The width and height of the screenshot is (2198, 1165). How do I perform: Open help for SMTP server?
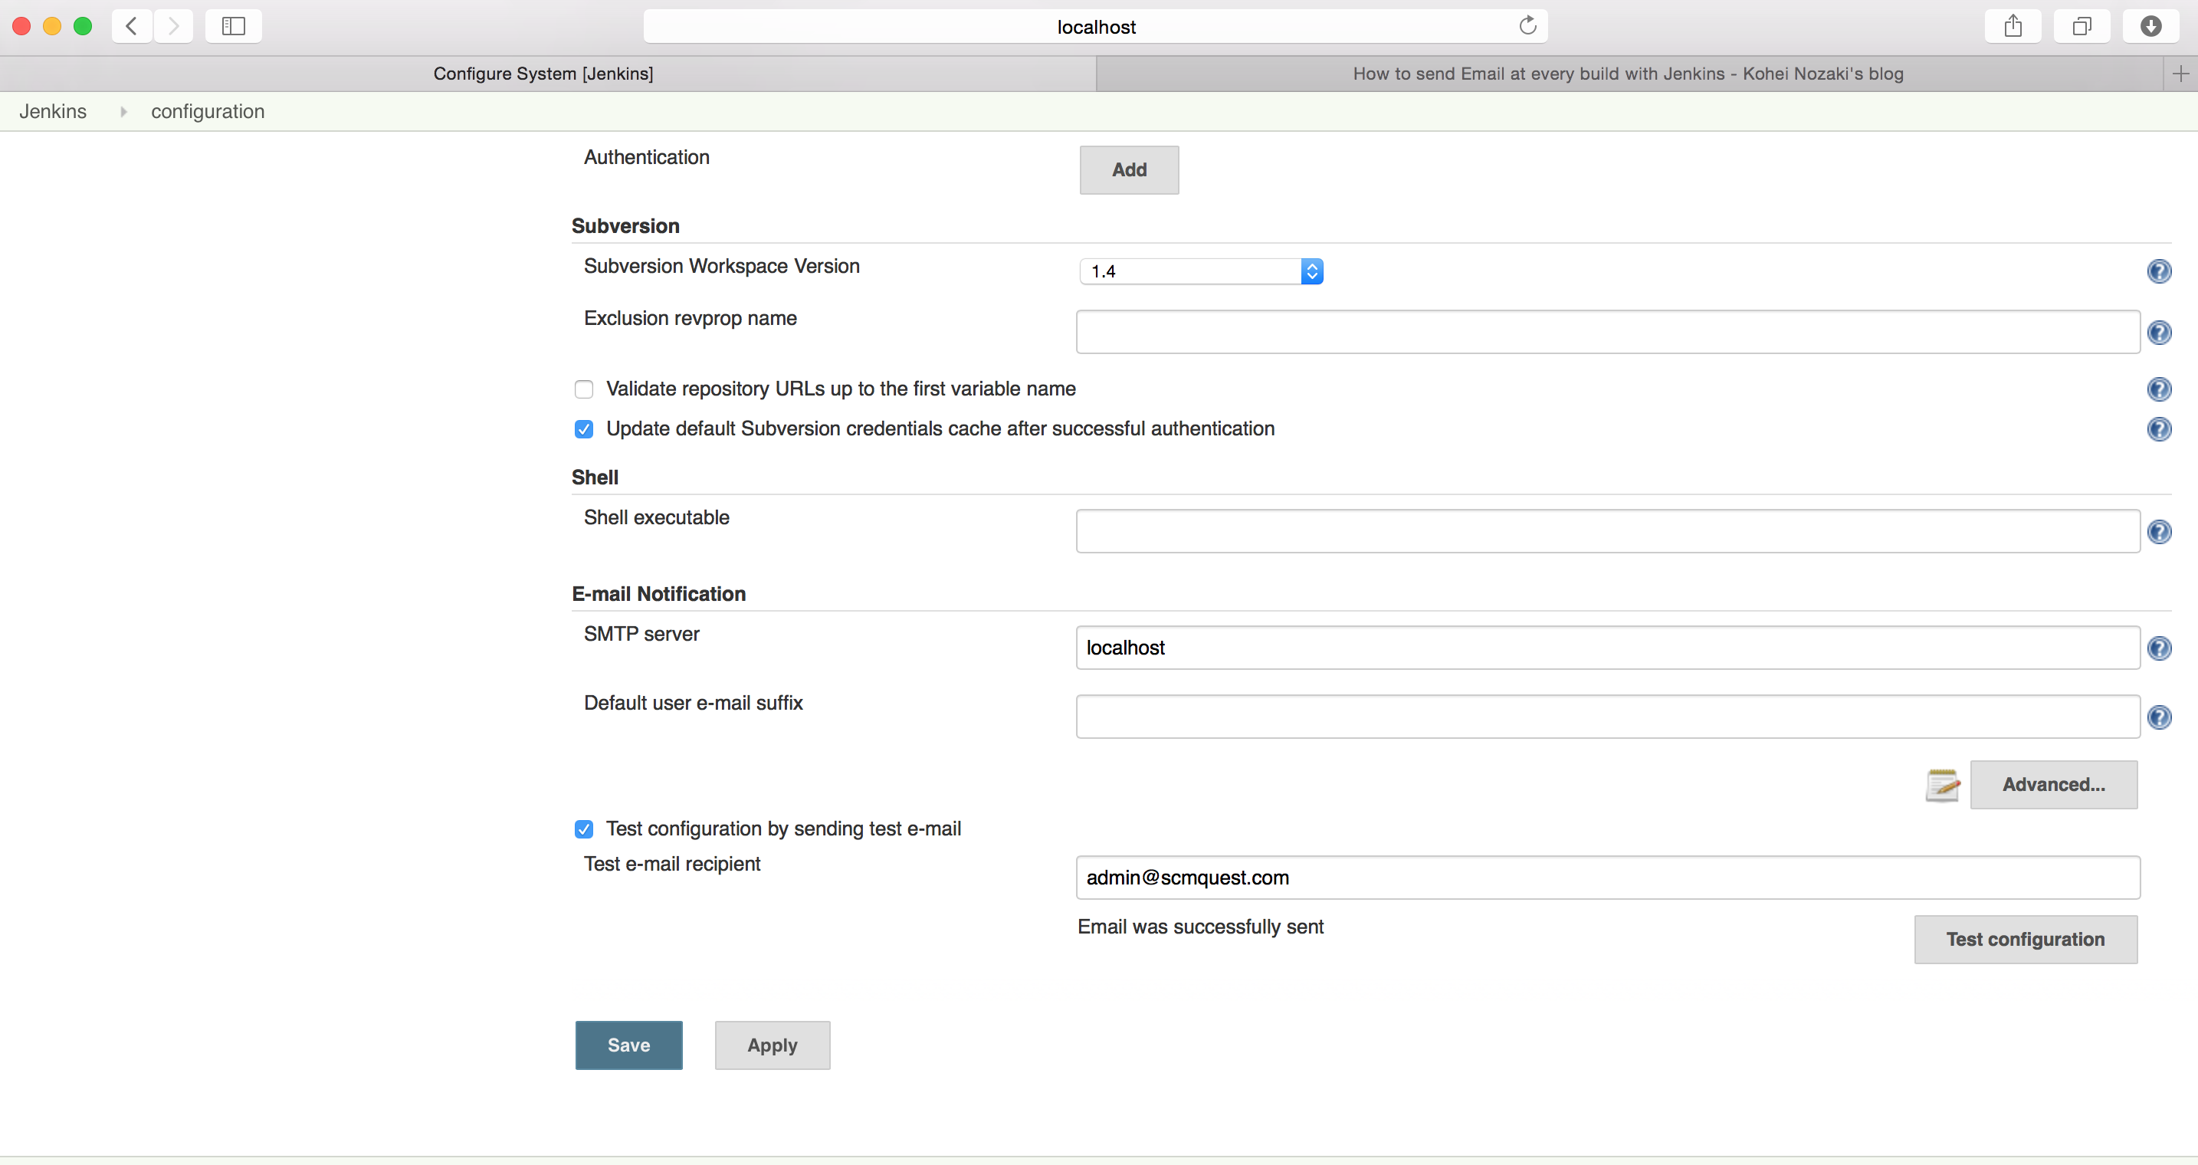click(2159, 648)
